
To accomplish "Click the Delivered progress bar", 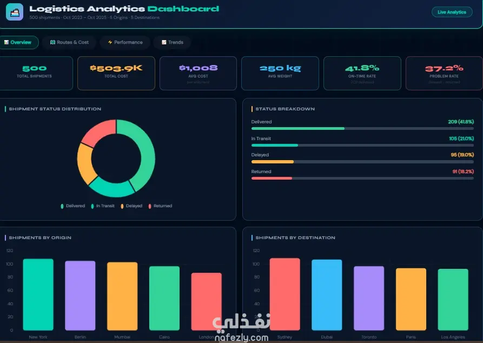I will 362,129.
